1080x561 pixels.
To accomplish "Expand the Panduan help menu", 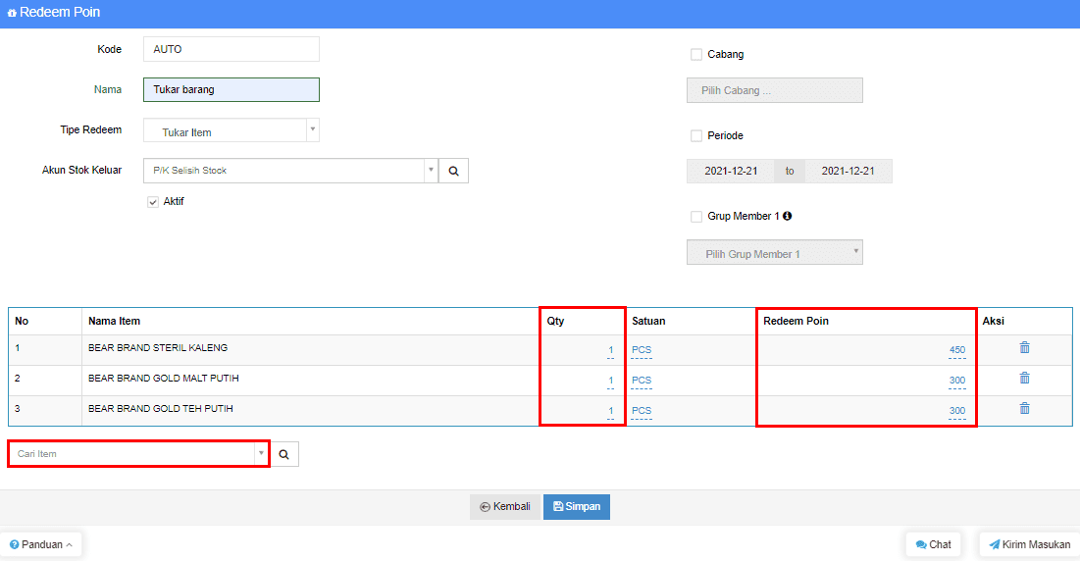I will pyautogui.click(x=40, y=544).
